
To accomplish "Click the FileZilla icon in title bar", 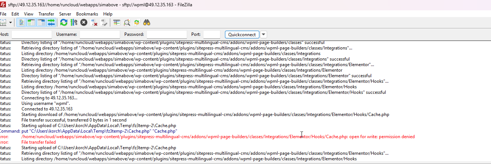I will tap(3, 5).
